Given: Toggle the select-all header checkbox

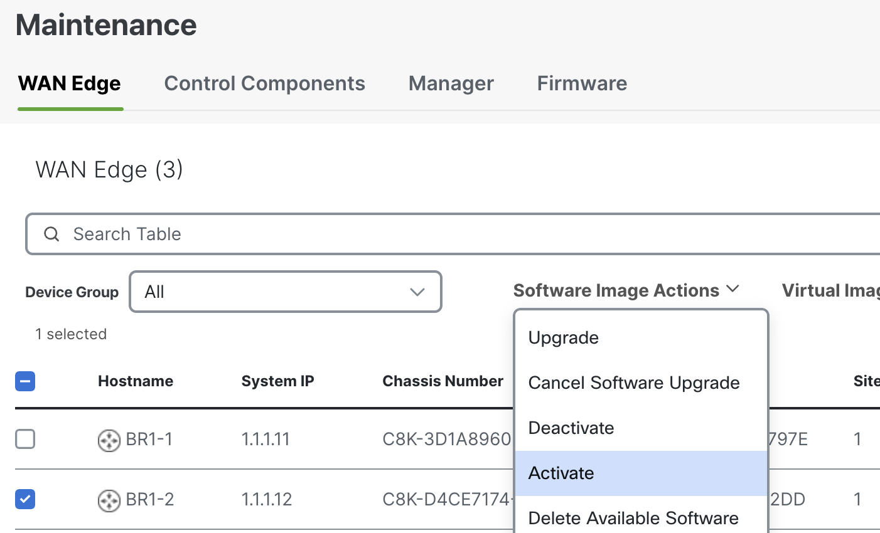Looking at the screenshot, I should pyautogui.click(x=25, y=381).
